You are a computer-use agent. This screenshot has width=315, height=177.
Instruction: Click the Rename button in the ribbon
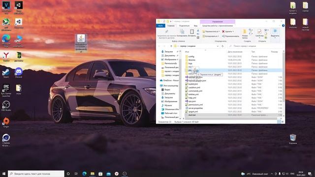pos(230,36)
